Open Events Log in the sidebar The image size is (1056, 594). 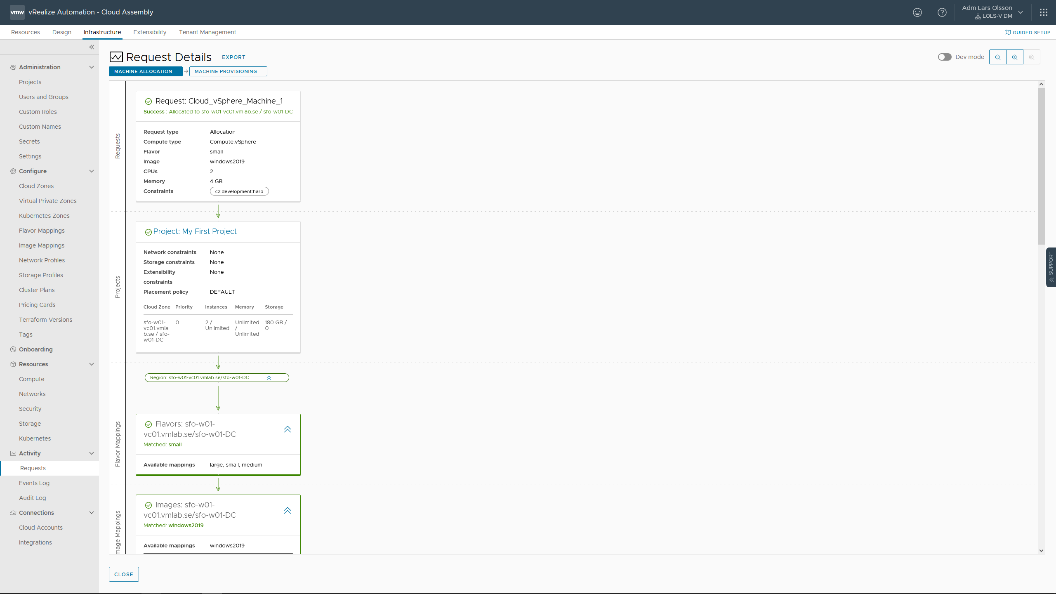click(x=34, y=483)
